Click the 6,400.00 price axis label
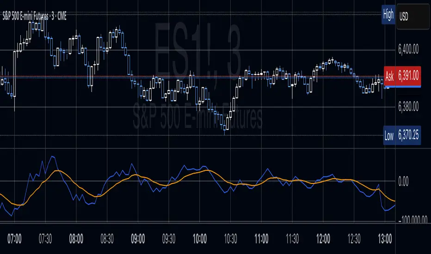The height and width of the screenshot is (254, 431). click(408, 49)
